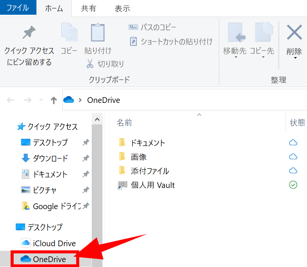Click the Copy path (パスのコピー) icon
The width and height of the screenshot is (307, 267).
(x=133, y=27)
